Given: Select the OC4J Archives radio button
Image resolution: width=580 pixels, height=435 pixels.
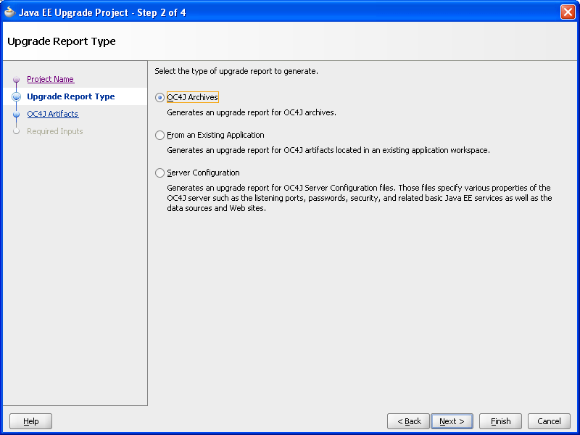Looking at the screenshot, I should pos(160,97).
